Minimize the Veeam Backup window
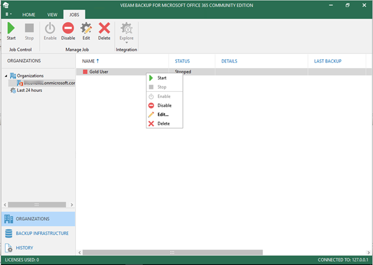Viewport: 373px width, 265px height. [331, 5]
